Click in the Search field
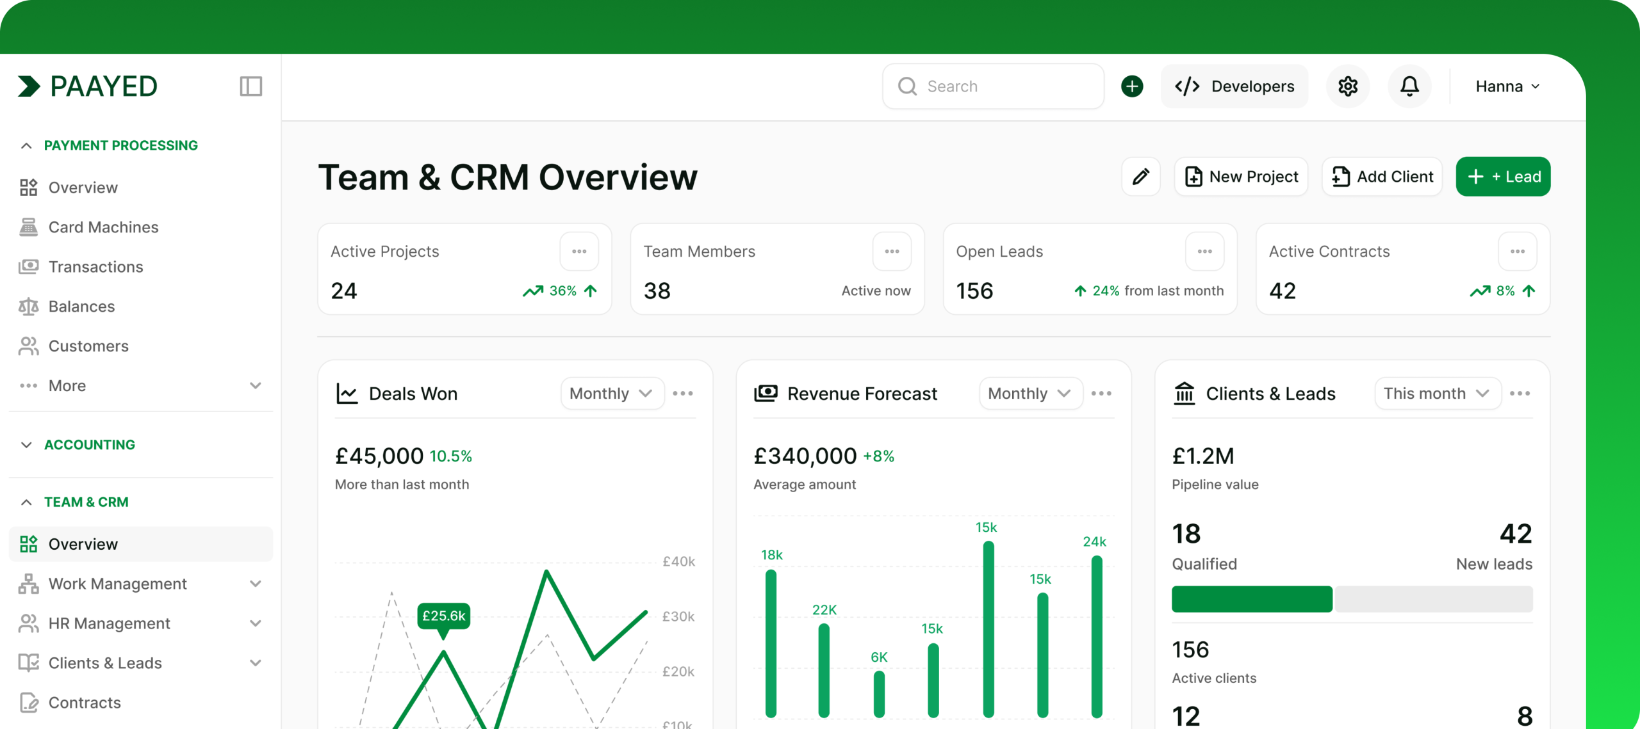 [x=993, y=86]
